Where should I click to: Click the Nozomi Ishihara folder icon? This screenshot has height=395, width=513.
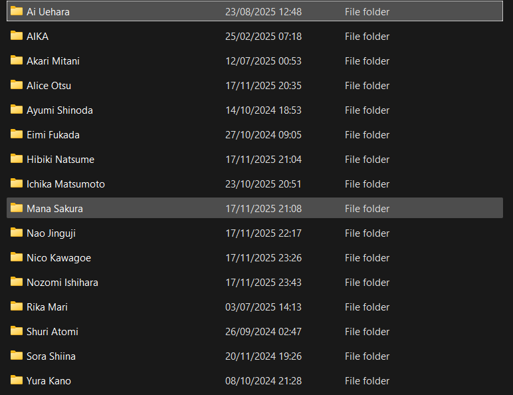tap(17, 282)
